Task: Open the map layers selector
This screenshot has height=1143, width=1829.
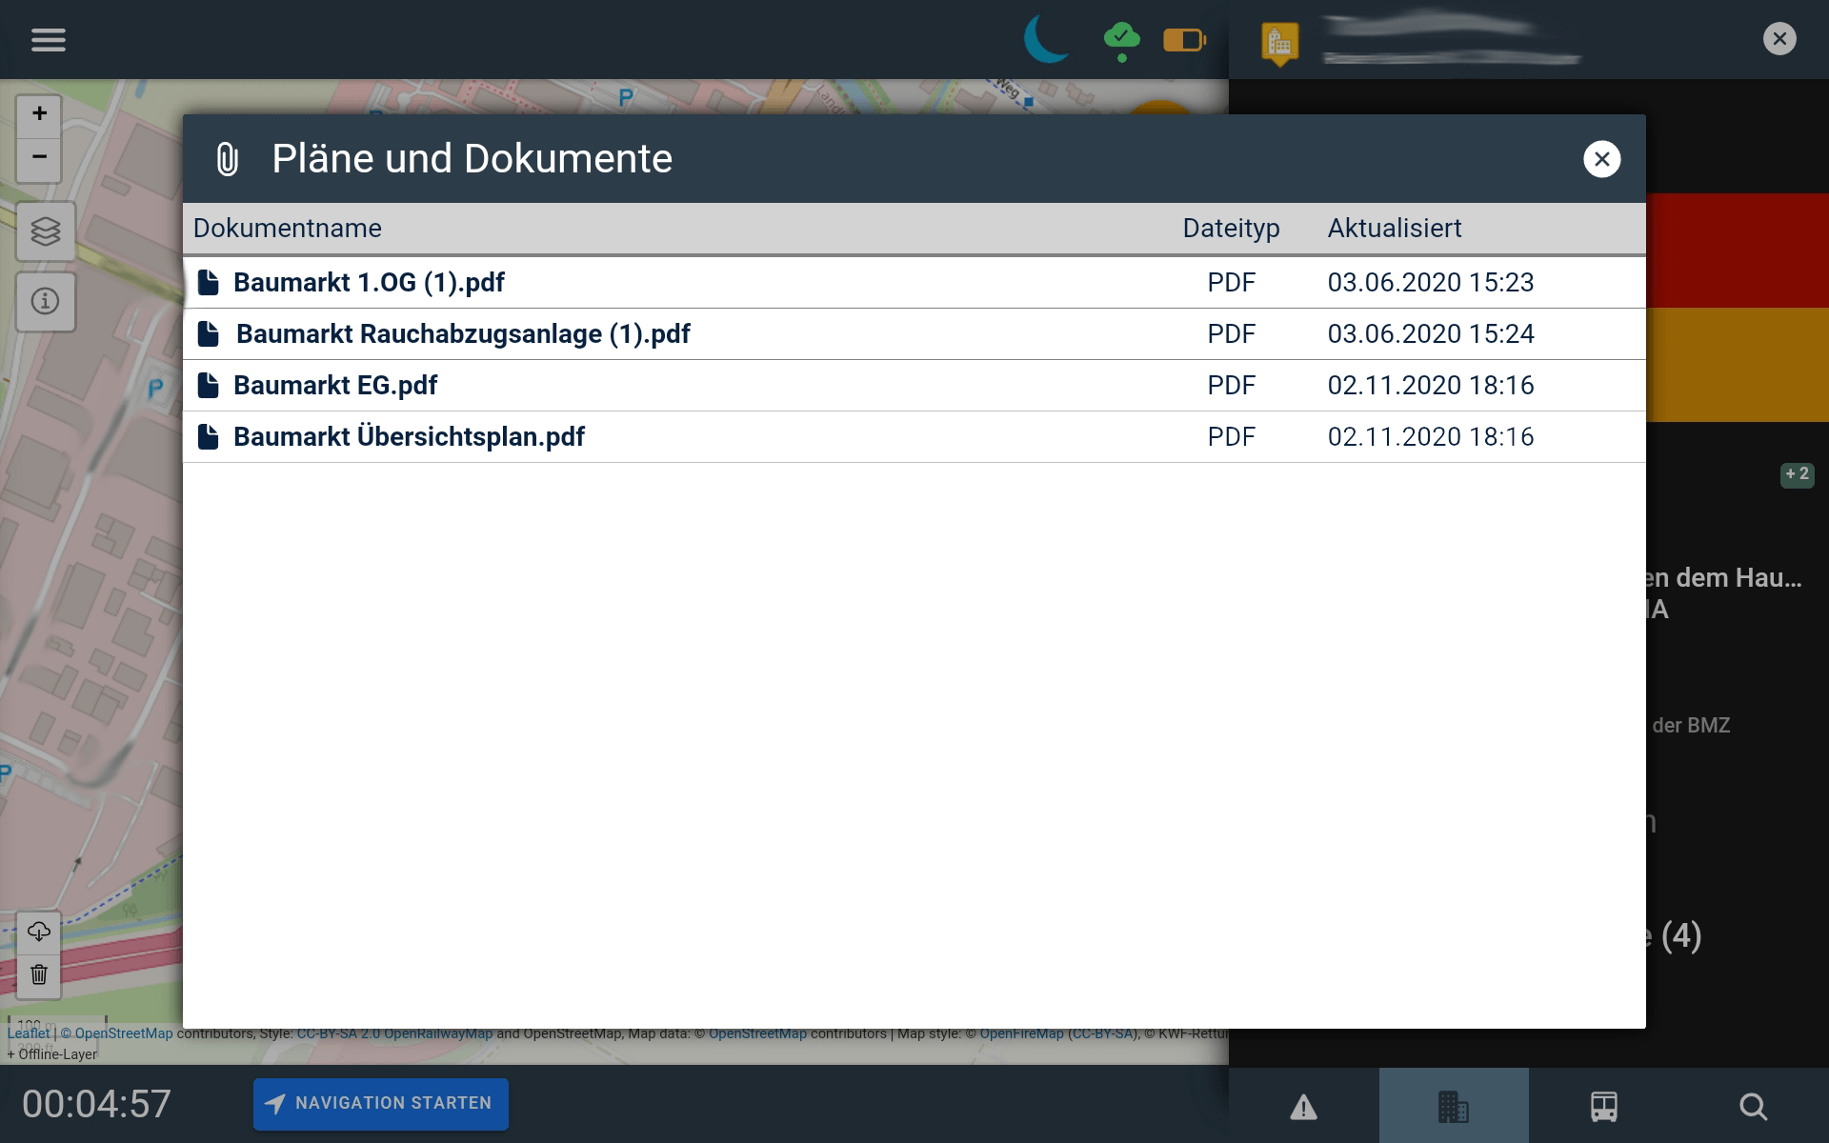Action: (45, 231)
